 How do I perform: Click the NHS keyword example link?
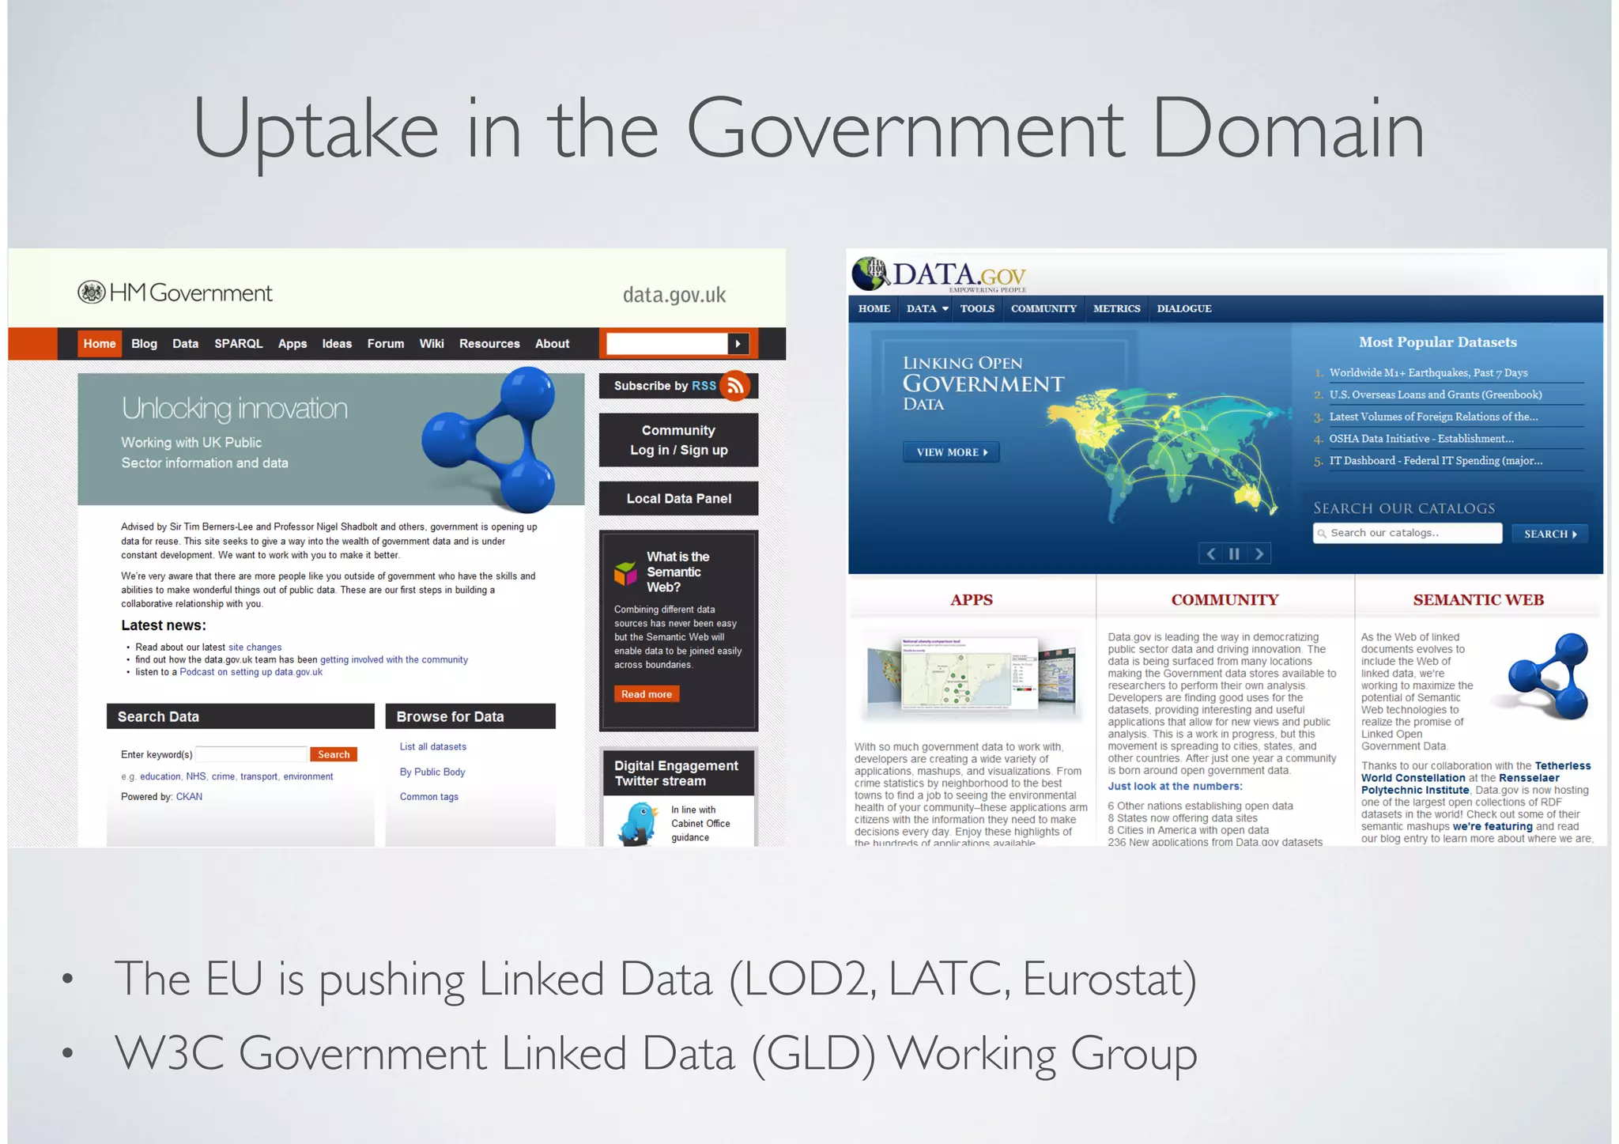click(x=196, y=777)
